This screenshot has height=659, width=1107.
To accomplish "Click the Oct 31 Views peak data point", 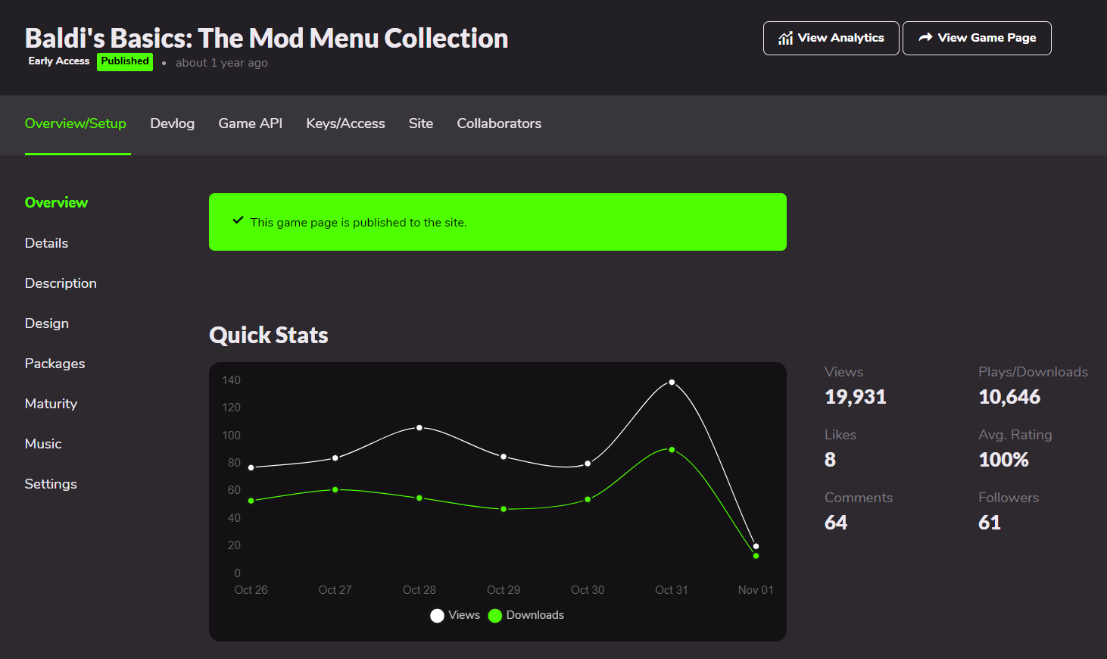I will pyautogui.click(x=672, y=383).
